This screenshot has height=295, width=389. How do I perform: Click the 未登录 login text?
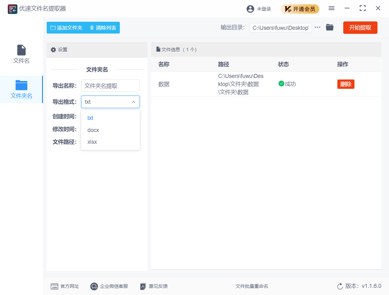tap(264, 9)
